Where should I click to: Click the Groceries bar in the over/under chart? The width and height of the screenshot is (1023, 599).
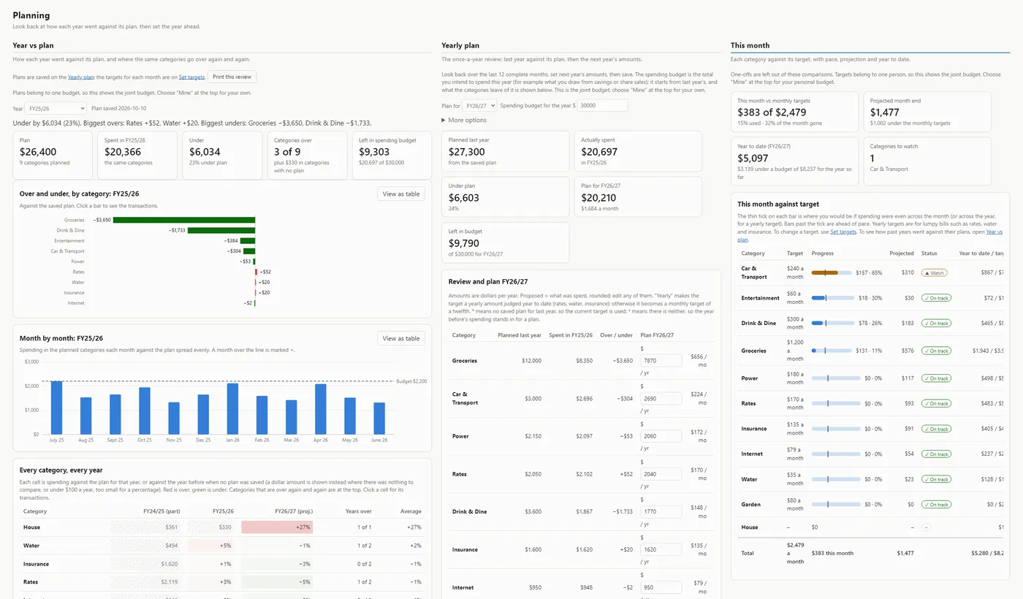coord(184,220)
